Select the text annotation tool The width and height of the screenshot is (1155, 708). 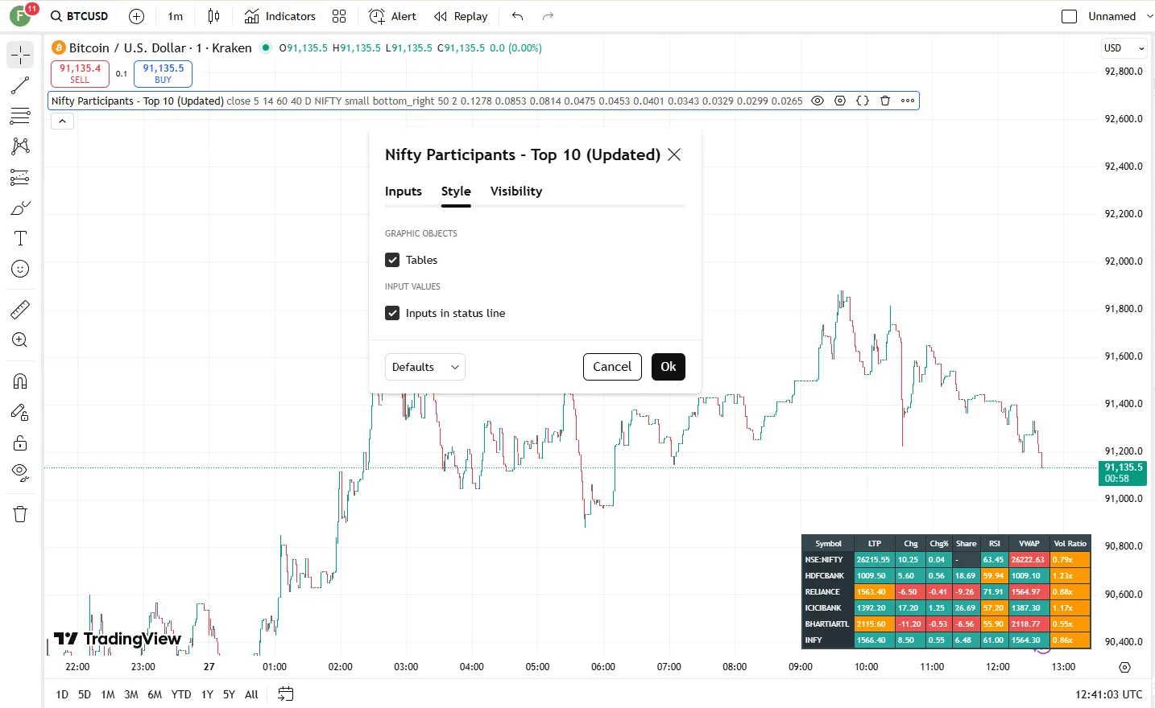[x=20, y=238]
